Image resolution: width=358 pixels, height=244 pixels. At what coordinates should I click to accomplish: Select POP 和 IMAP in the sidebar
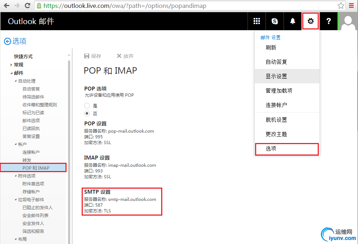click(33, 168)
